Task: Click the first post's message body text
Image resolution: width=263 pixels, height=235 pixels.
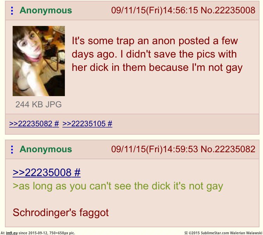Action: pyautogui.click(x=157, y=54)
